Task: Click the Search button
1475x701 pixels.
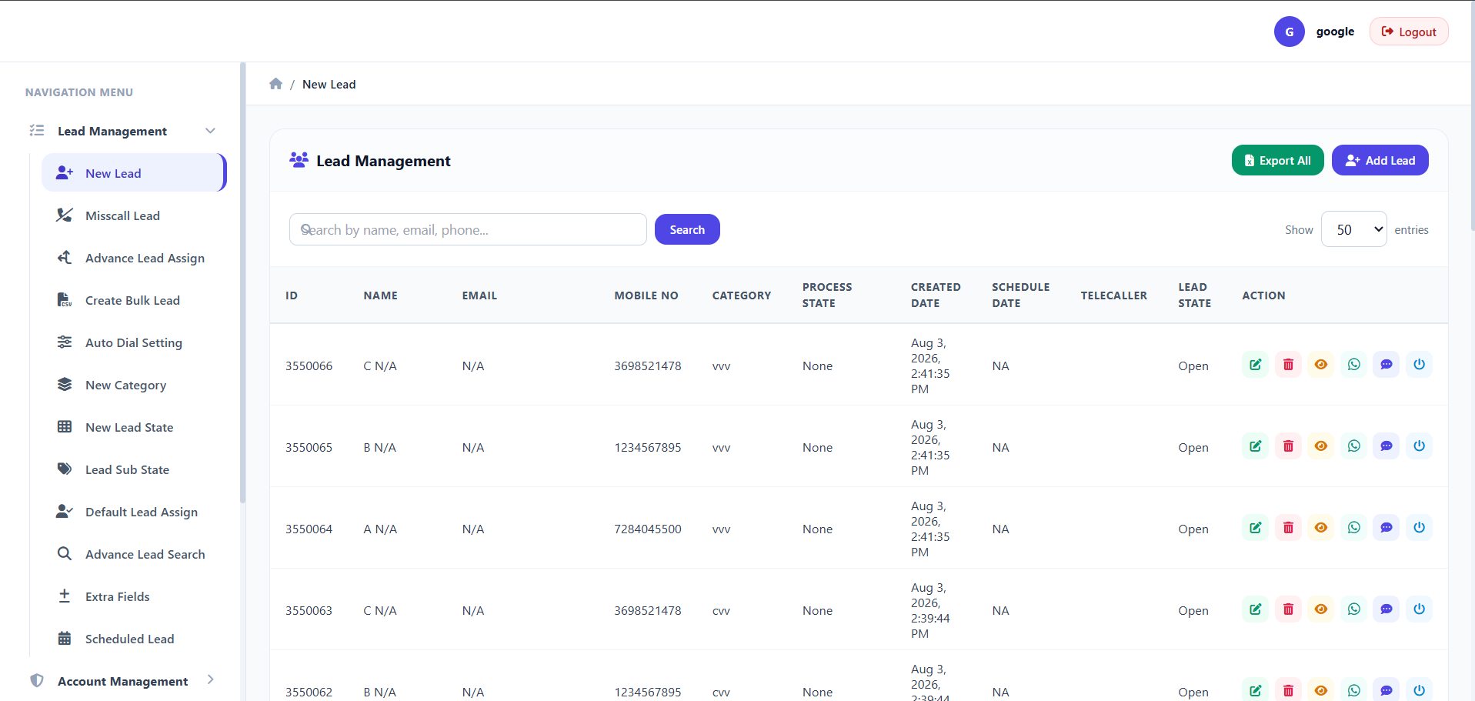Action: click(687, 229)
